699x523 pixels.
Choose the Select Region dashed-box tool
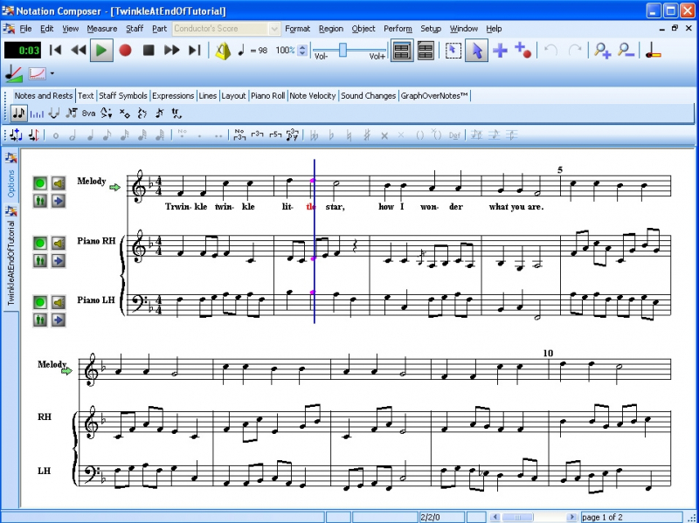[453, 51]
